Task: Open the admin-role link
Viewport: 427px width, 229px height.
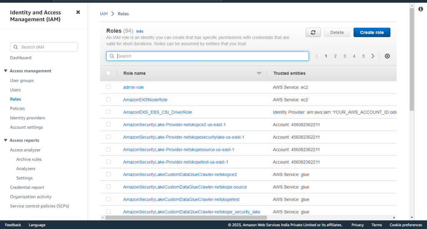Action: (133, 87)
